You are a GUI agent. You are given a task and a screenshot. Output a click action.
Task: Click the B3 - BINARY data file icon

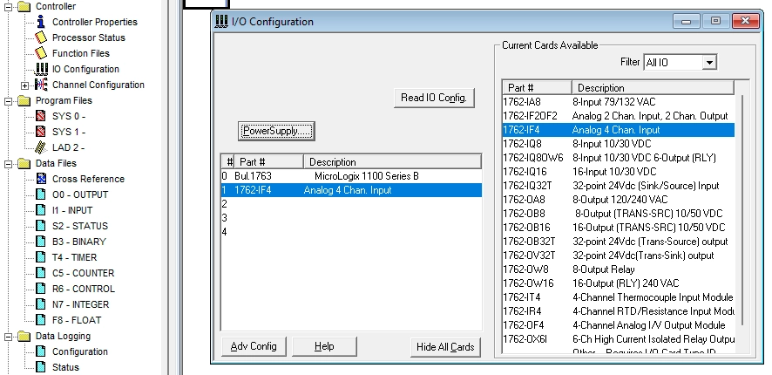[x=41, y=242]
